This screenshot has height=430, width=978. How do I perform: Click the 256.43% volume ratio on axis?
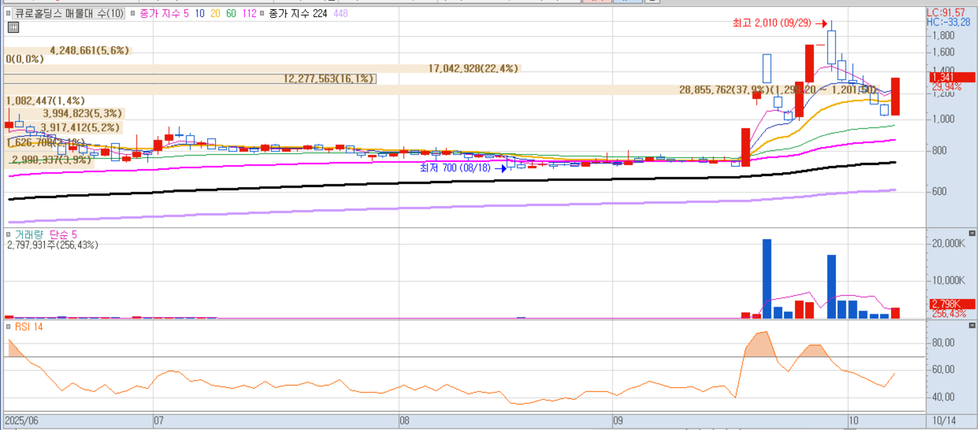coord(949,313)
